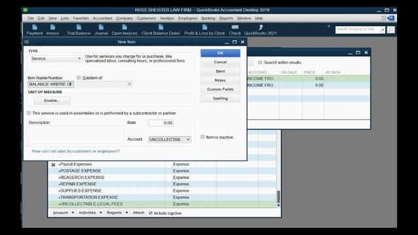Click the Search Company or Help box
The width and height of the screenshot is (418, 235).
358,29
